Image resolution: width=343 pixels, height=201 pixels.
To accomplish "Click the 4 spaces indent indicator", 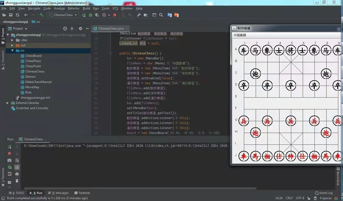I will [x=326, y=198].
